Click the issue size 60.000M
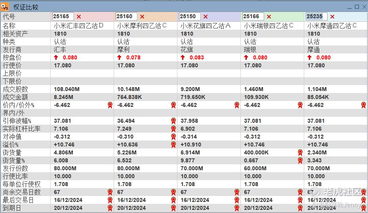Image resolution: width=368 pixels, height=213 pixels. point(255,168)
